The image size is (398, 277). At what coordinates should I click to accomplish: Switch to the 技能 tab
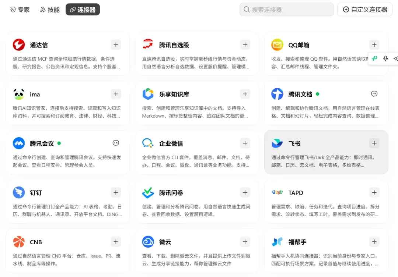click(x=50, y=10)
